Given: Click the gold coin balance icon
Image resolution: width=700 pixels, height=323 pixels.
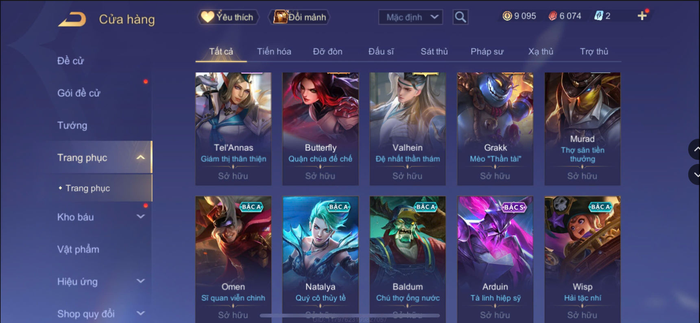Looking at the screenshot, I should [x=507, y=16].
